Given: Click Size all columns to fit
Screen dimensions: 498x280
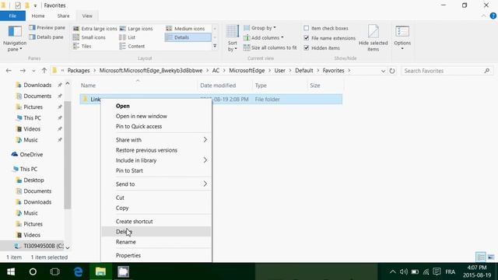Looking at the screenshot, I should (270, 47).
